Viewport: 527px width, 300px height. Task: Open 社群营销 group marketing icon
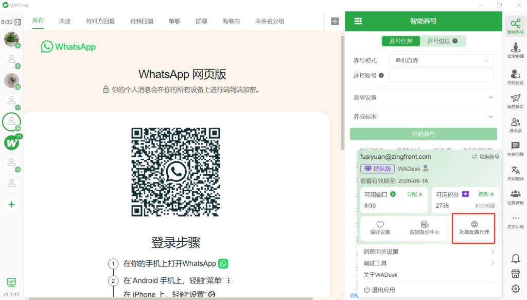[x=515, y=196]
